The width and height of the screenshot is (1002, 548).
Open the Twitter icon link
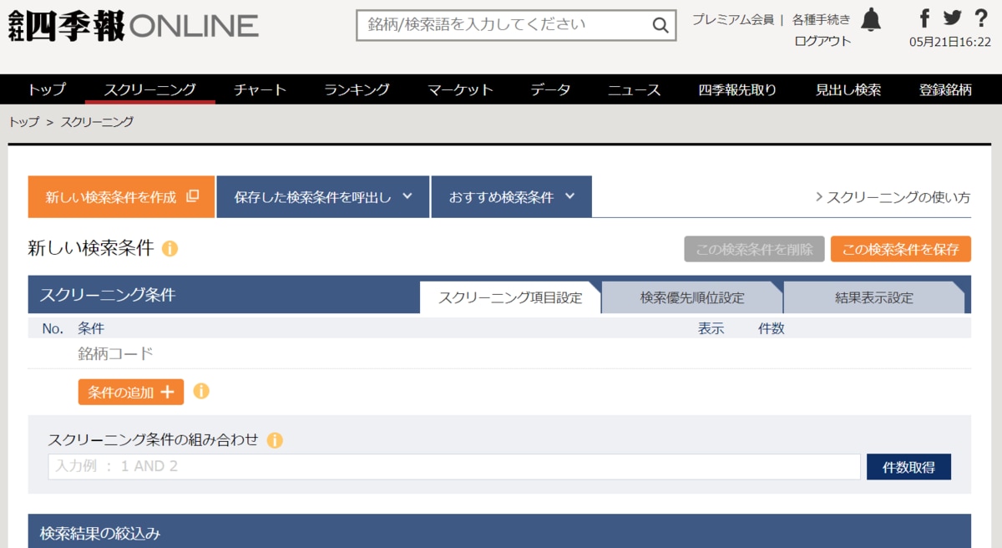click(x=952, y=18)
